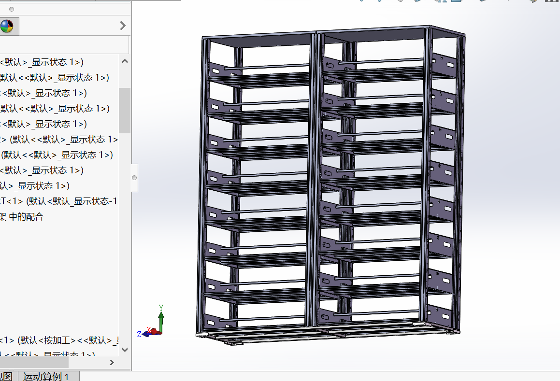Select row beginning '> (默认<<默认>_显示状态 1>'
The width and height of the screenshot is (560, 381).
click(x=59, y=139)
